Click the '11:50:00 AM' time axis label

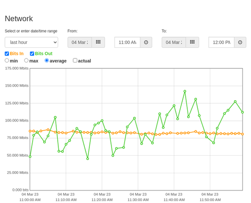(210, 200)
